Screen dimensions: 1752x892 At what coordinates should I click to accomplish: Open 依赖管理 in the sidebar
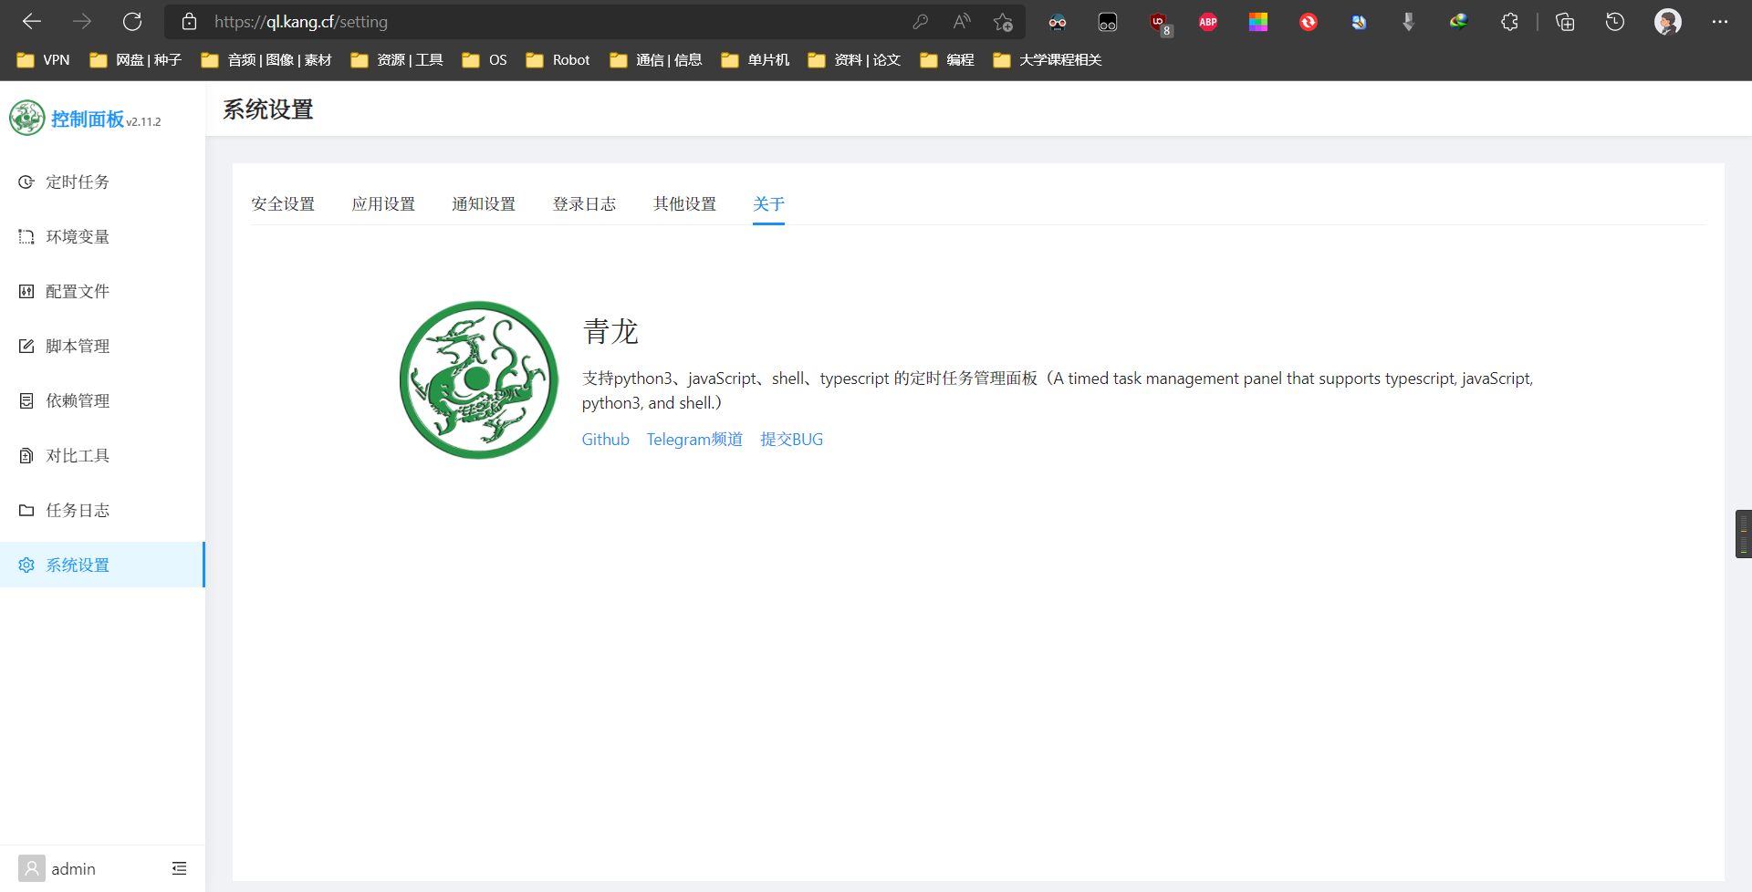(102, 400)
